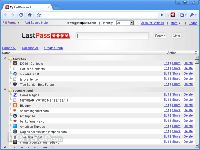The height and width of the screenshot is (150, 200).
Task: Share the TiVo Sunfish Beta Forum entry
Action: click(x=176, y=84)
